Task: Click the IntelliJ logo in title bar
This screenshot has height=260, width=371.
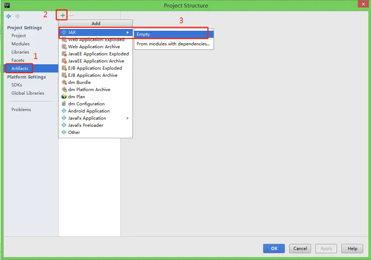Action: [7, 5]
